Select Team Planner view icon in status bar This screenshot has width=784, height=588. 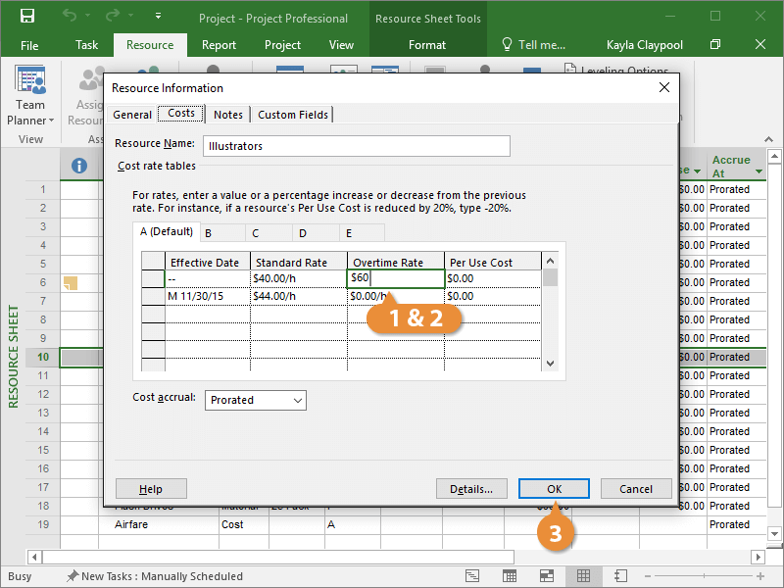[546, 576]
